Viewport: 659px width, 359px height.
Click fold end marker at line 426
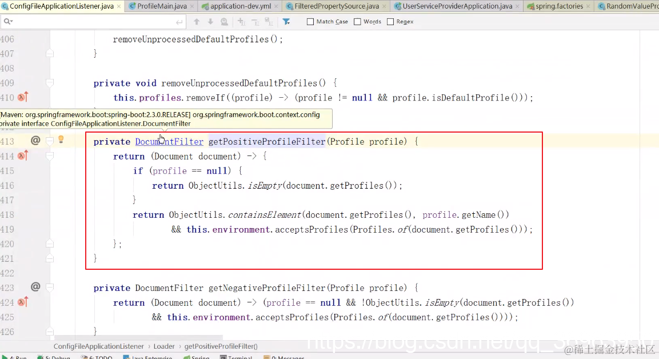tap(50, 331)
